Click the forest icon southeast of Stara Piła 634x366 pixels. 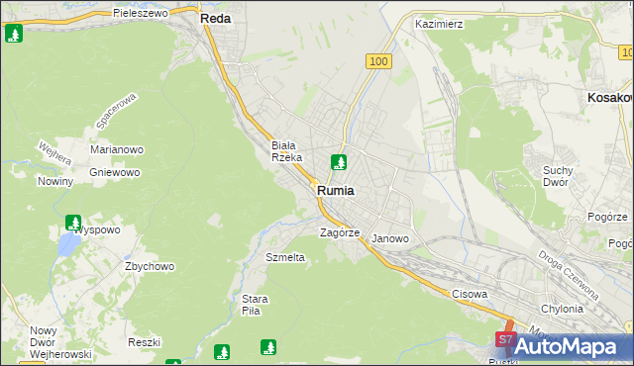pos(268,347)
